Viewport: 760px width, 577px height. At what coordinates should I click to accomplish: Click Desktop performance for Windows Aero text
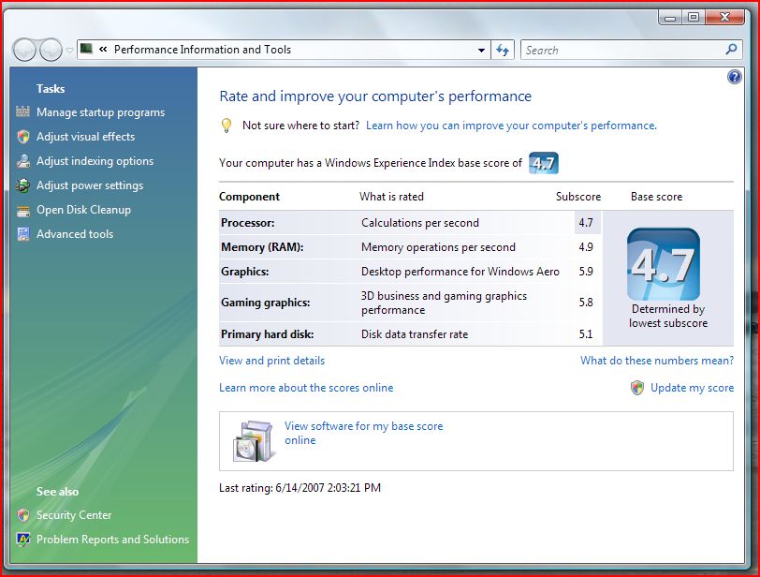460,272
